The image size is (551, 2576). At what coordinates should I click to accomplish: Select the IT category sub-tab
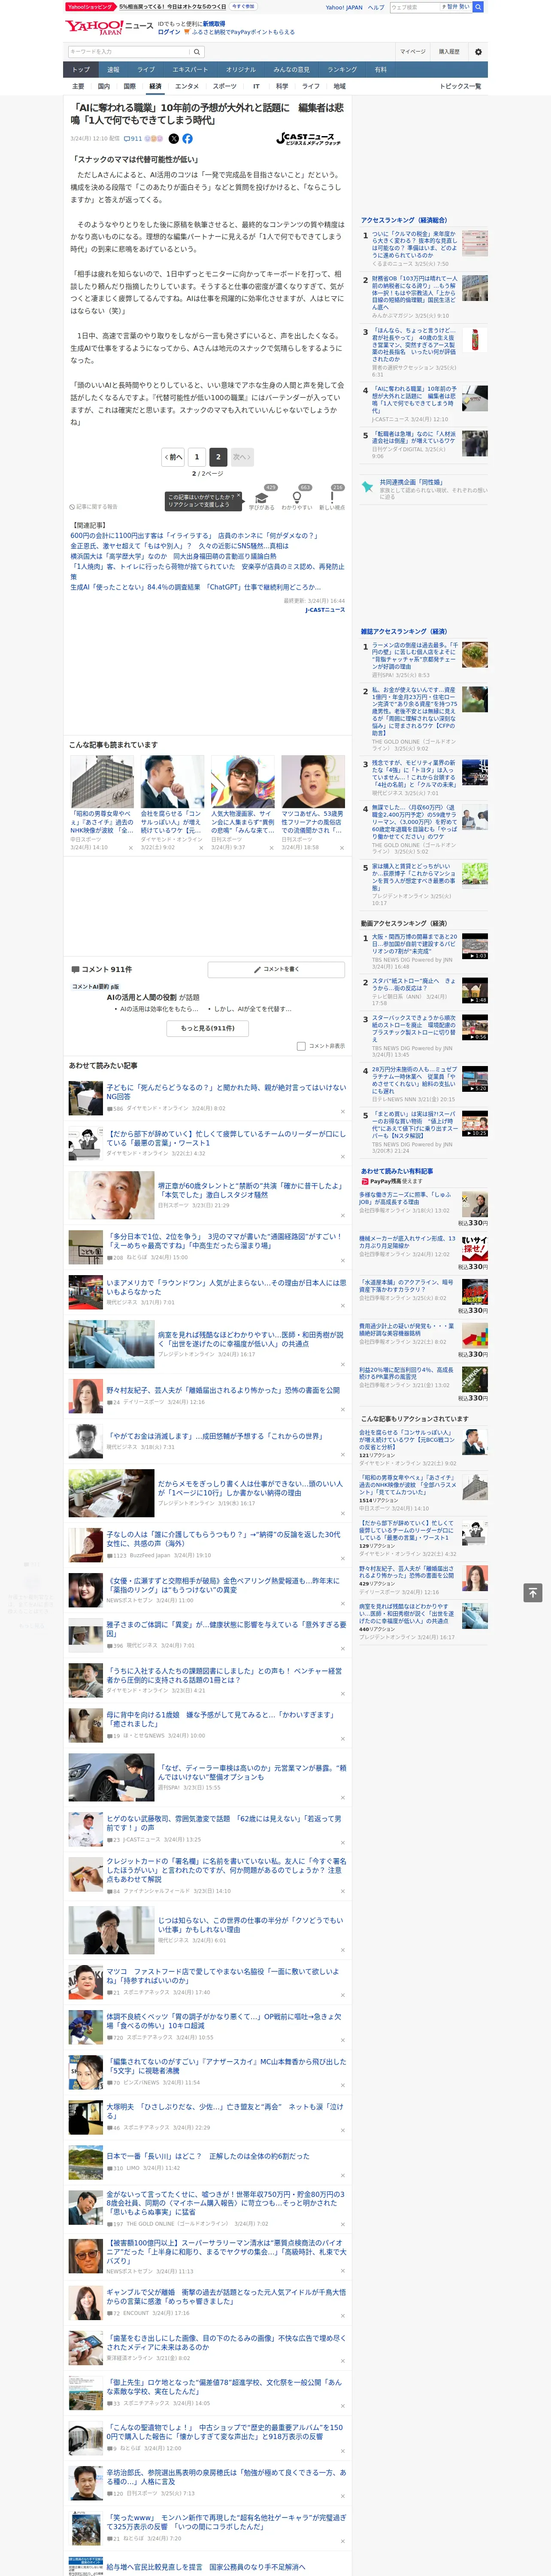pos(256,86)
